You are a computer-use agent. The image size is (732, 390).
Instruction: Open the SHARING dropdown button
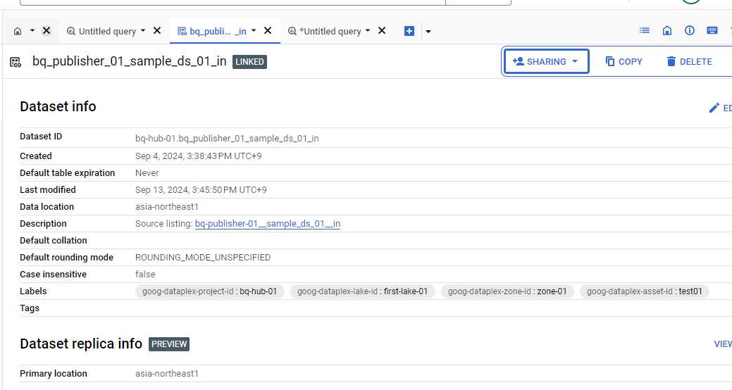[x=546, y=61]
